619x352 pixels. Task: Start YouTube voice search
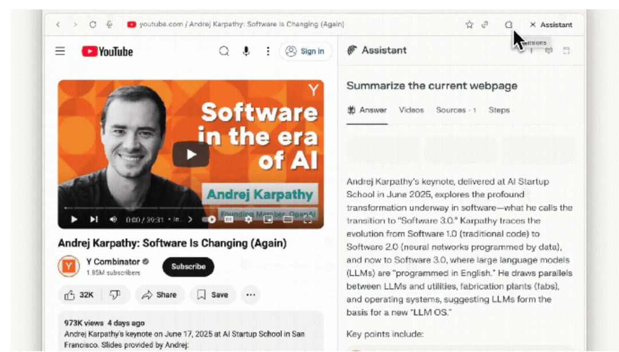pos(246,52)
